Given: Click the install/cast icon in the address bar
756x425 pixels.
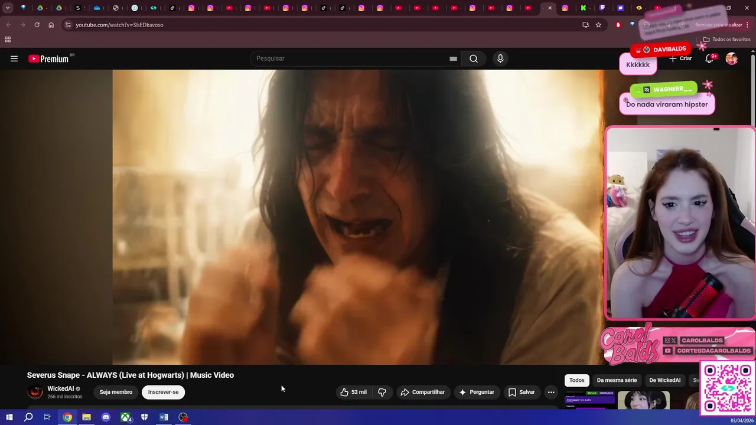Looking at the screenshot, I should [x=585, y=25].
